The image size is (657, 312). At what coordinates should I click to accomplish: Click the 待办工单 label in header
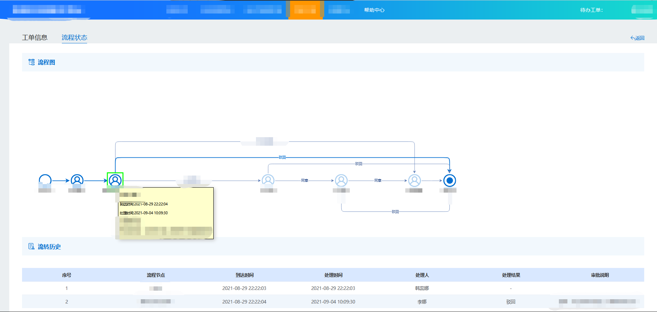(592, 10)
